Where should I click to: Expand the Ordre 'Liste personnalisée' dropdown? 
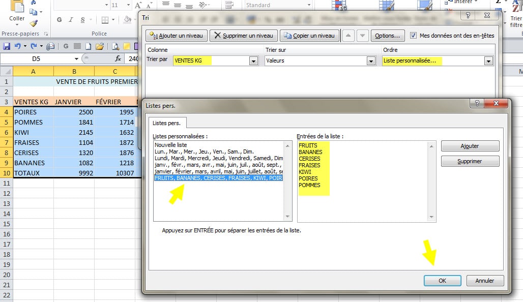point(488,61)
